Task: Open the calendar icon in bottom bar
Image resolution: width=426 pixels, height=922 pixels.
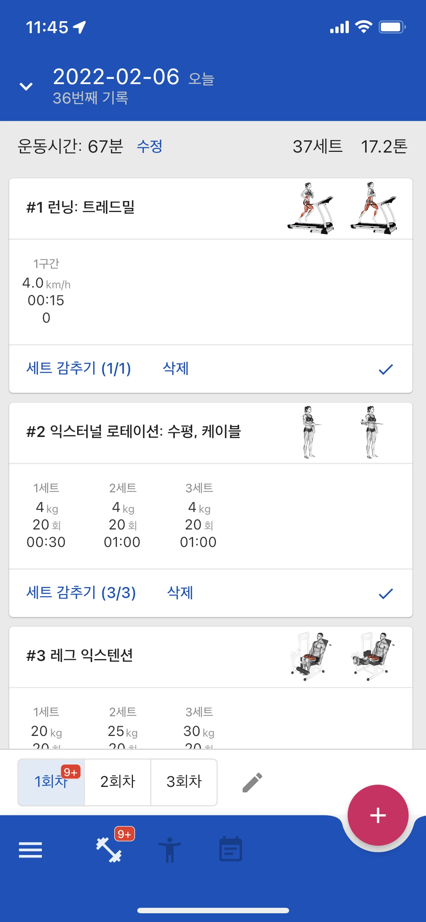Action: 230,849
